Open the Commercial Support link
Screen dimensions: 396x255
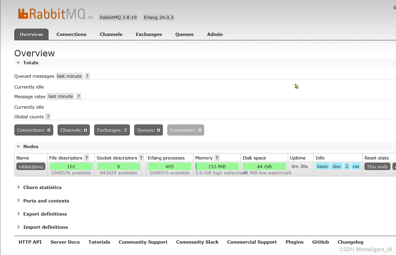(252, 242)
